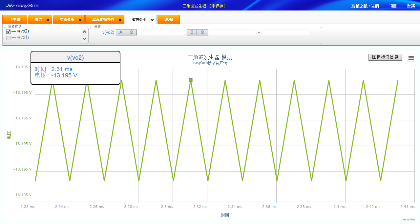The image size is (420, 224).
Task: Click the easySim credit link
Action: (x=409, y=219)
